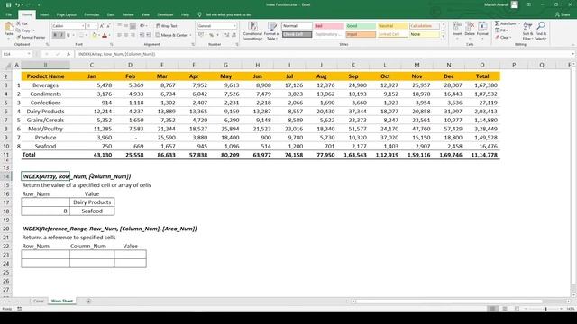The width and height of the screenshot is (577, 324).
Task: Toggle Bold formatting
Action: (55, 35)
